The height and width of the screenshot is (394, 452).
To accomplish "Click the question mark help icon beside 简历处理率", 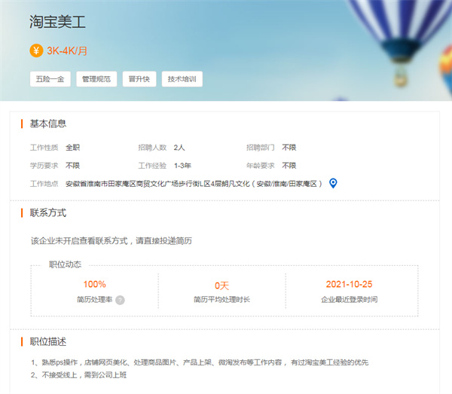I will (120, 300).
